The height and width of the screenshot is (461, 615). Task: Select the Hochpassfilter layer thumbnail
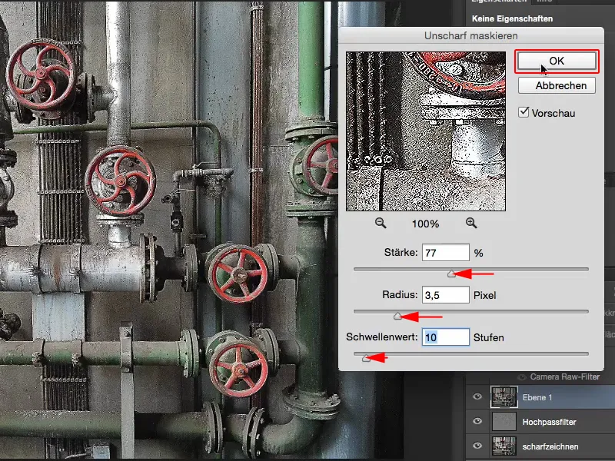(504, 422)
